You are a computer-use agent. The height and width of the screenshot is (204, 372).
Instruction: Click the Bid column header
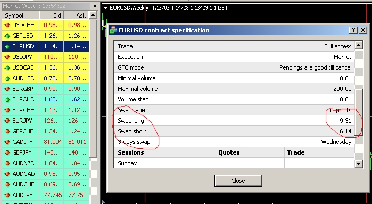[52, 15]
